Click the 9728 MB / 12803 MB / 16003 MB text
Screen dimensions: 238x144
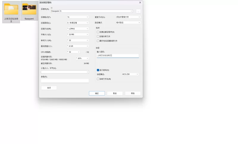pyautogui.click(x=54, y=60)
